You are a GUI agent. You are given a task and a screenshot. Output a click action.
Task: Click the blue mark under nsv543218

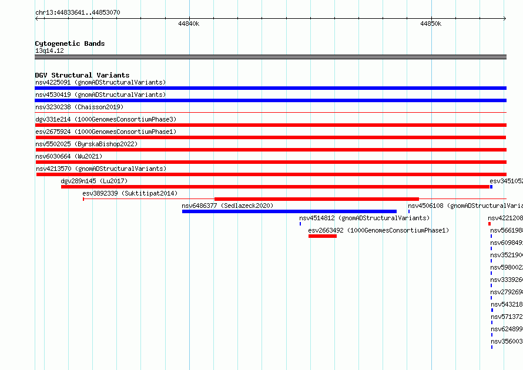tap(492, 310)
